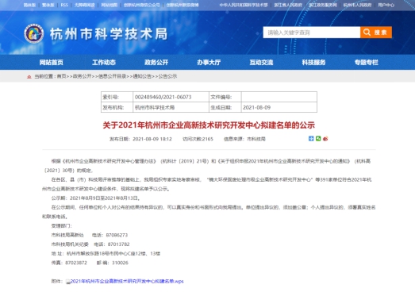The width and height of the screenshot is (415, 292).
Task: Open the 工作动态 navigation tab
Action: 104,62
